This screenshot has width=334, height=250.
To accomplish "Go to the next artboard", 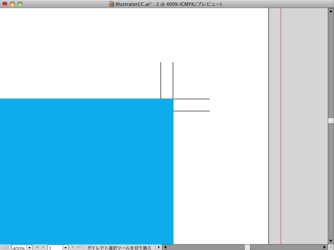I will [72, 247].
